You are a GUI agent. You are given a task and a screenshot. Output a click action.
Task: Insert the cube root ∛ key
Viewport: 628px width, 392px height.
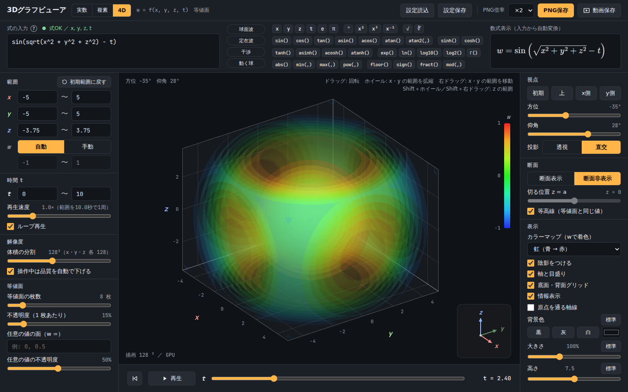point(419,29)
